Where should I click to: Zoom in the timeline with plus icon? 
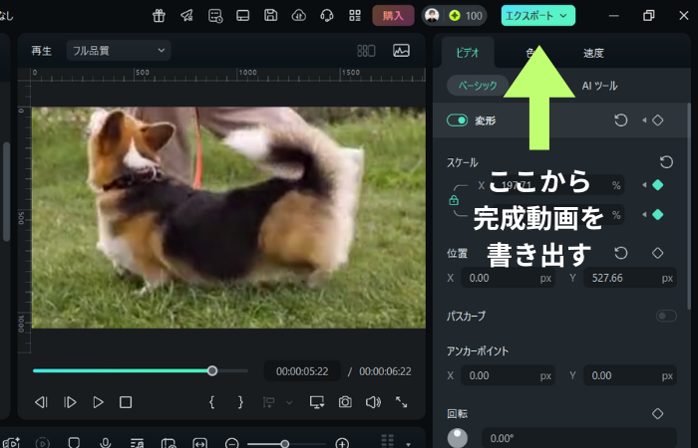pyautogui.click(x=342, y=443)
